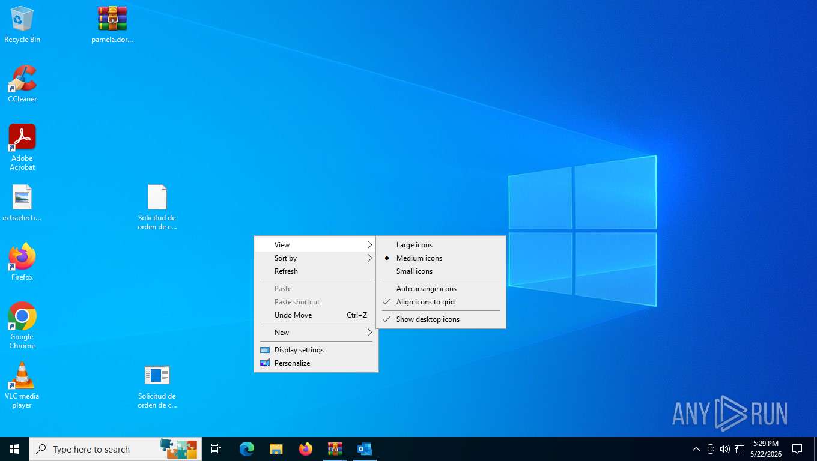
Task: Open Personalize from the context menu
Action: click(x=316, y=363)
